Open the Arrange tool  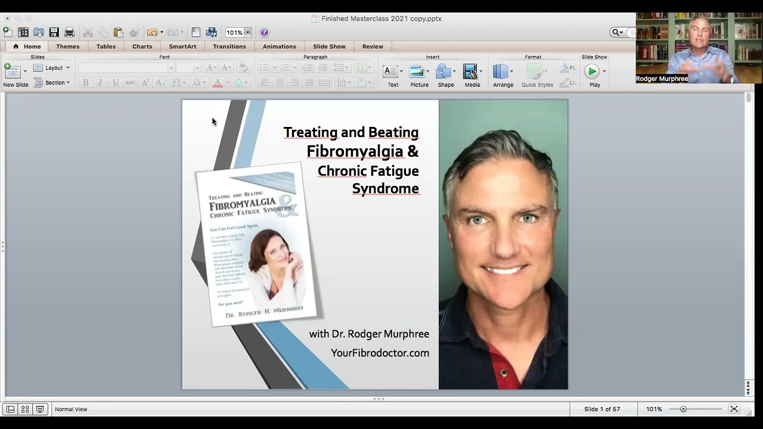pyautogui.click(x=503, y=76)
